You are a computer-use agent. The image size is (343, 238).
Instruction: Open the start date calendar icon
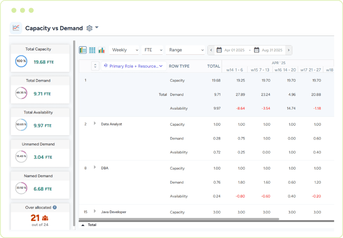tap(219, 50)
